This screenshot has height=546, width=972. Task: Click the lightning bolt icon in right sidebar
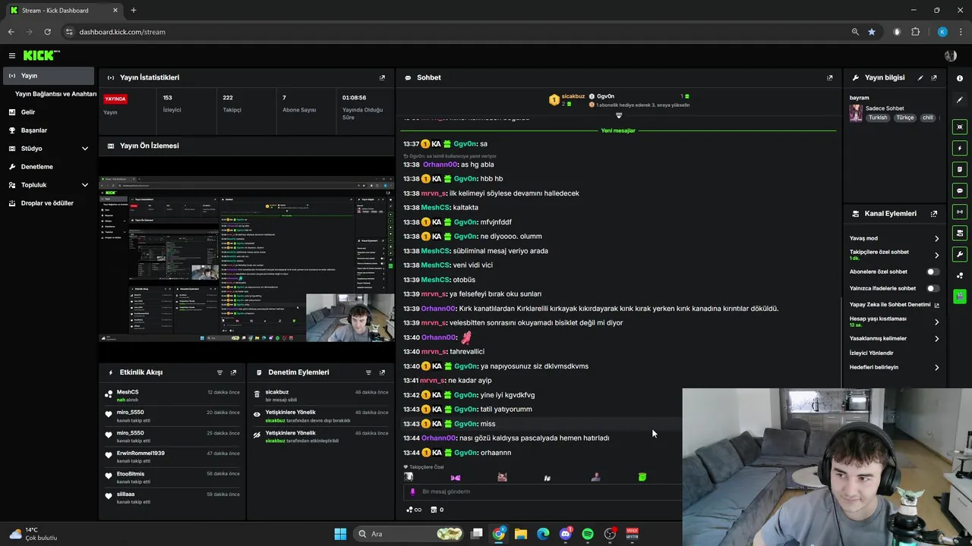(x=960, y=148)
